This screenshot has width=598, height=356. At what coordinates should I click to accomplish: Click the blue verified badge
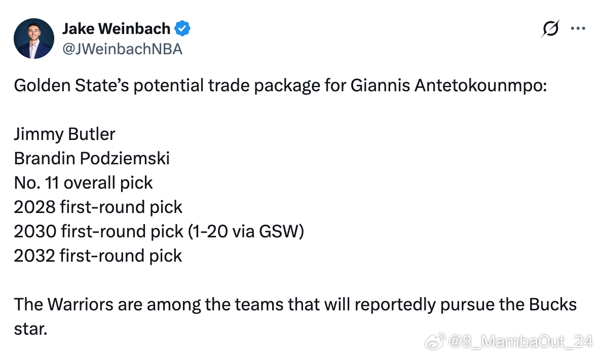[182, 28]
